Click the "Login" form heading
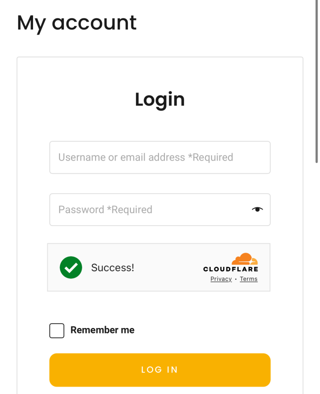This screenshot has width=320, height=394. coord(160,99)
